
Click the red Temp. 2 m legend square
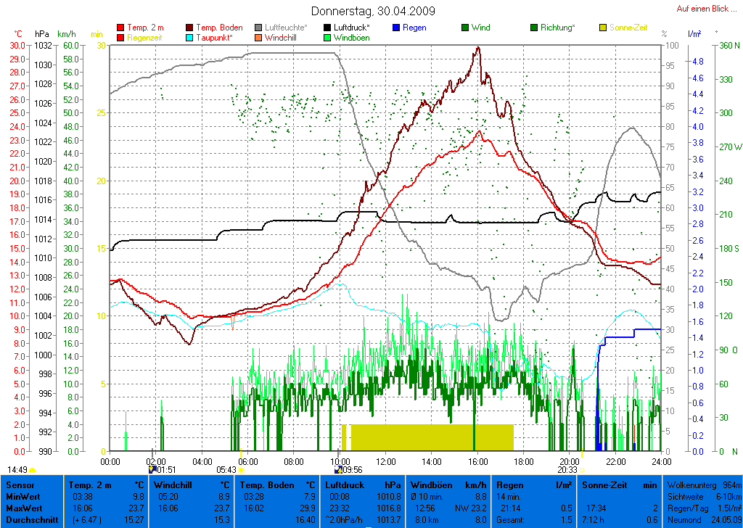coord(120,28)
